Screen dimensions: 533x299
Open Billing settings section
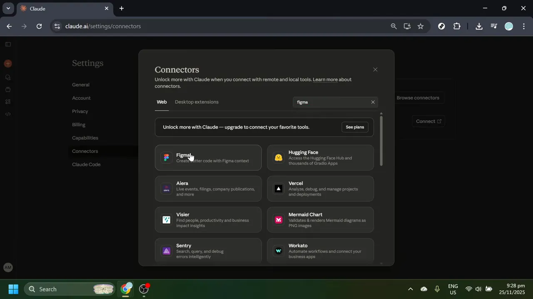coord(79,125)
